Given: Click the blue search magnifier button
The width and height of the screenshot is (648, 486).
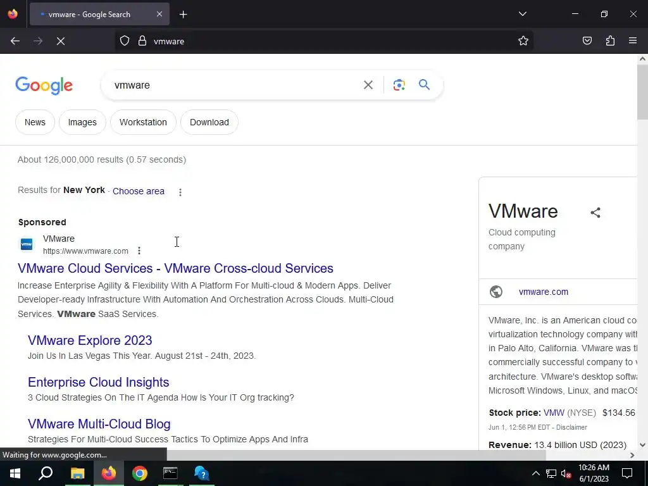Looking at the screenshot, I should click(x=424, y=85).
